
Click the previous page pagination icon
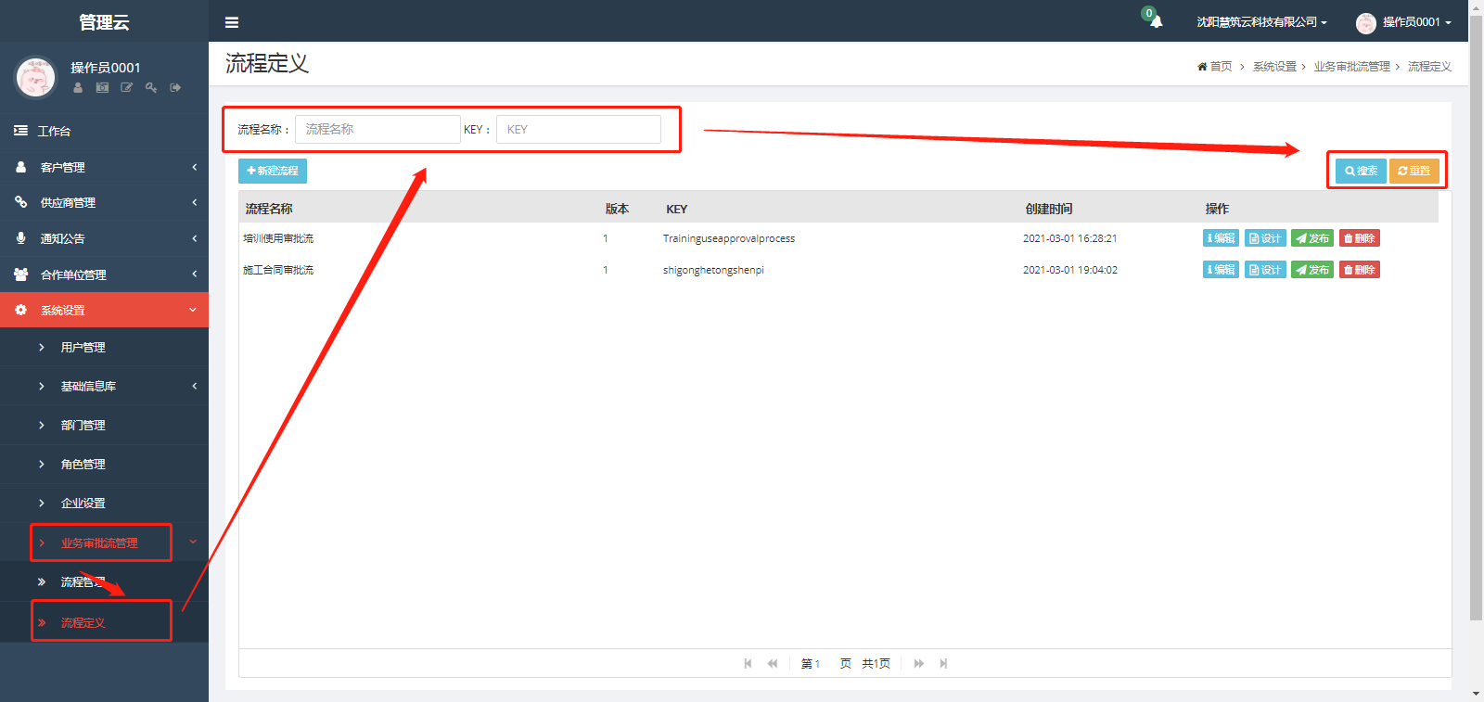[x=773, y=663]
